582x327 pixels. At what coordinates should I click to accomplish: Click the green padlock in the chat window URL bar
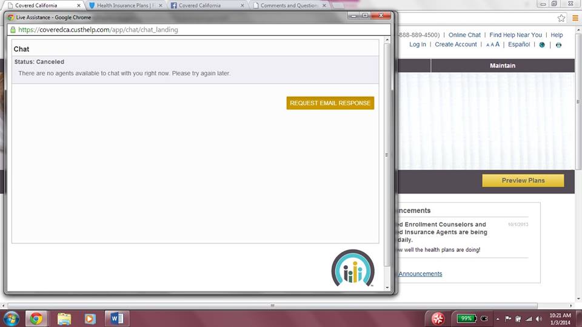coord(13,30)
